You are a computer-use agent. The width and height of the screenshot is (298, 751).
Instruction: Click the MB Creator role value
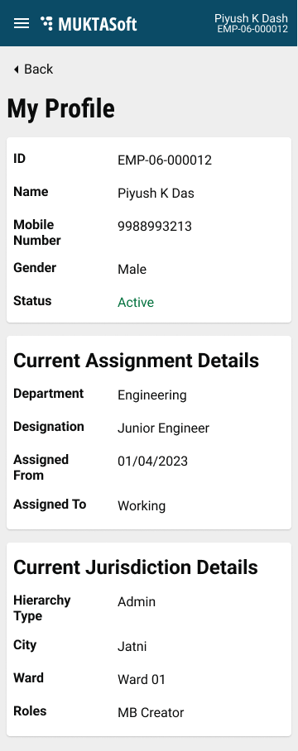(x=151, y=713)
